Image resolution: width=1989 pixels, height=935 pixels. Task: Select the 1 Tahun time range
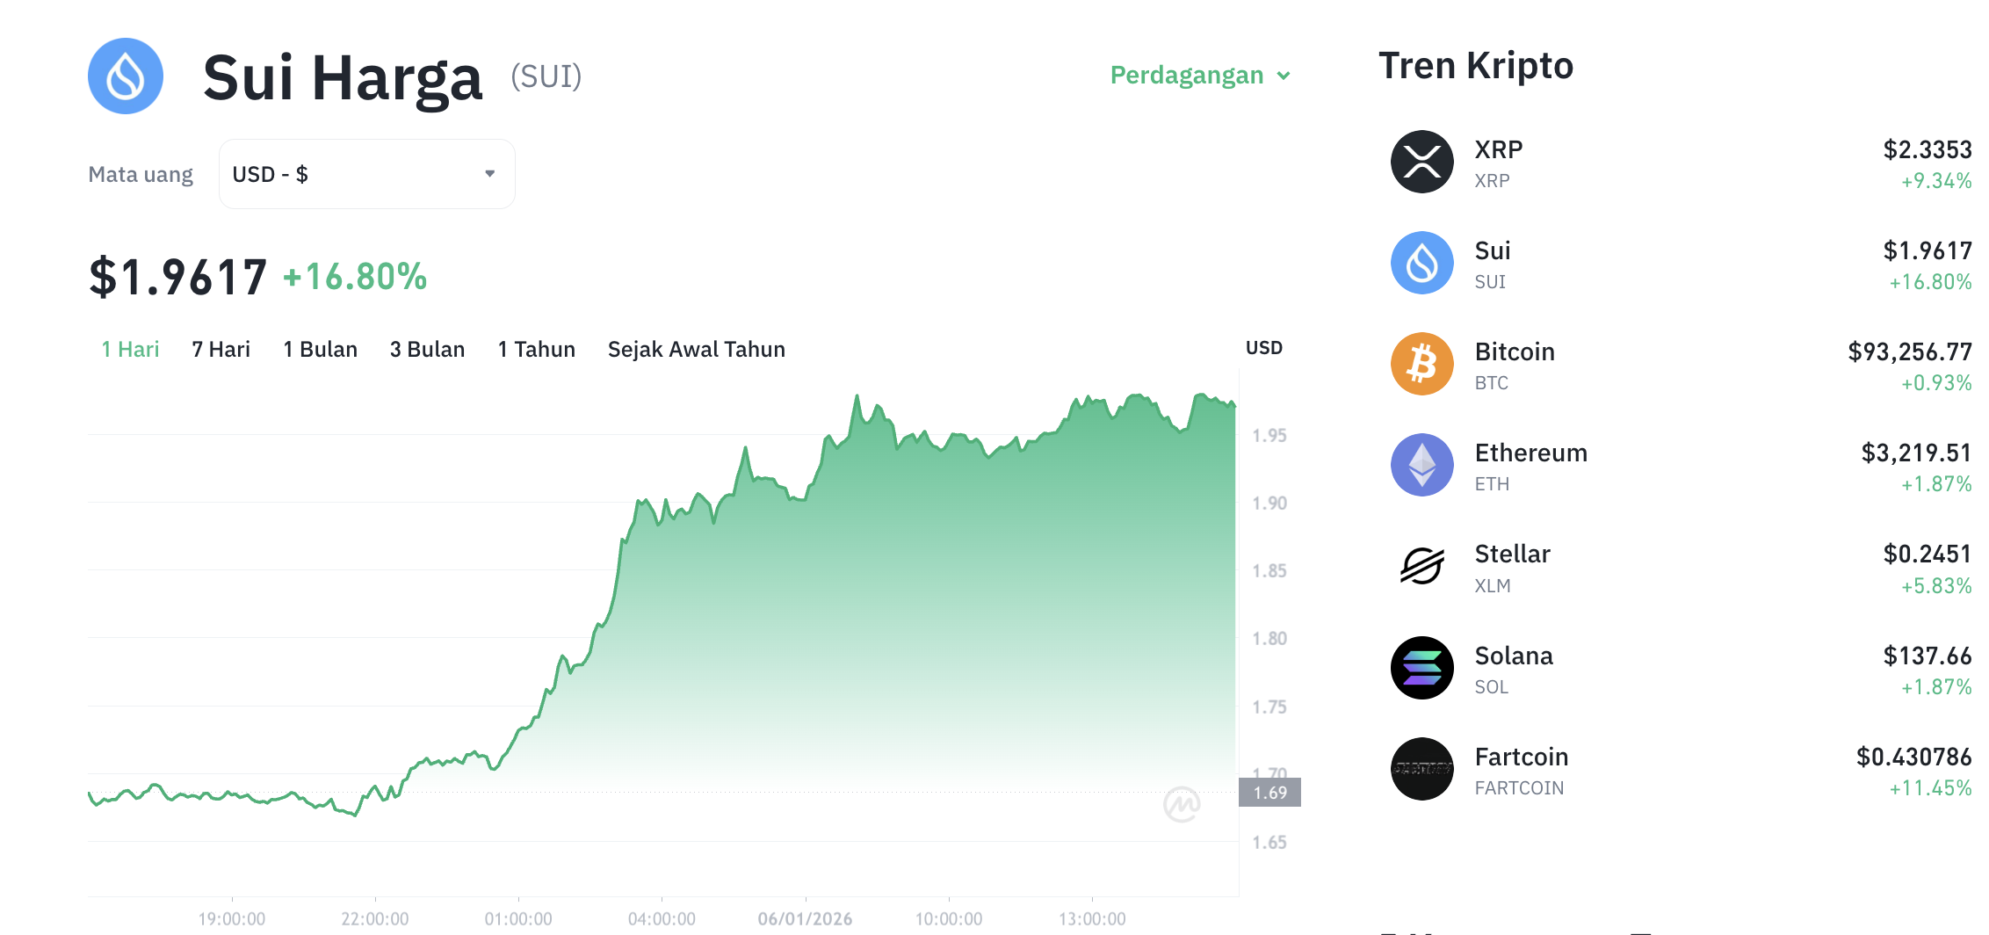[x=536, y=349]
